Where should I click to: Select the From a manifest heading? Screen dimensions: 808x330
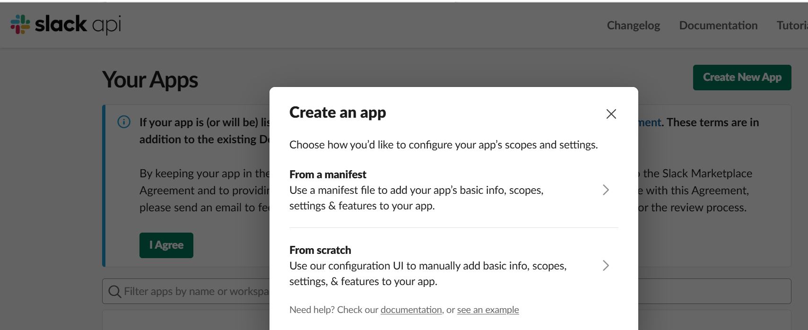point(328,174)
